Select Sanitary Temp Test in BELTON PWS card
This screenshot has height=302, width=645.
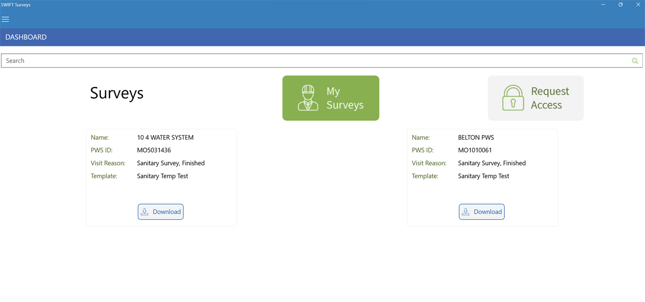484,176
